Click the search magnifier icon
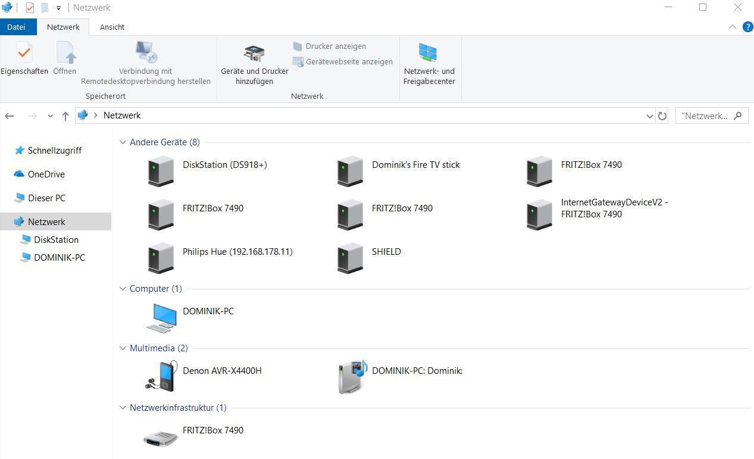This screenshot has width=754, height=459. click(x=738, y=115)
